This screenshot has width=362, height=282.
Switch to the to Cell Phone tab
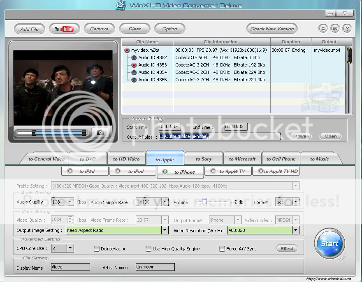pyautogui.click(x=281, y=159)
